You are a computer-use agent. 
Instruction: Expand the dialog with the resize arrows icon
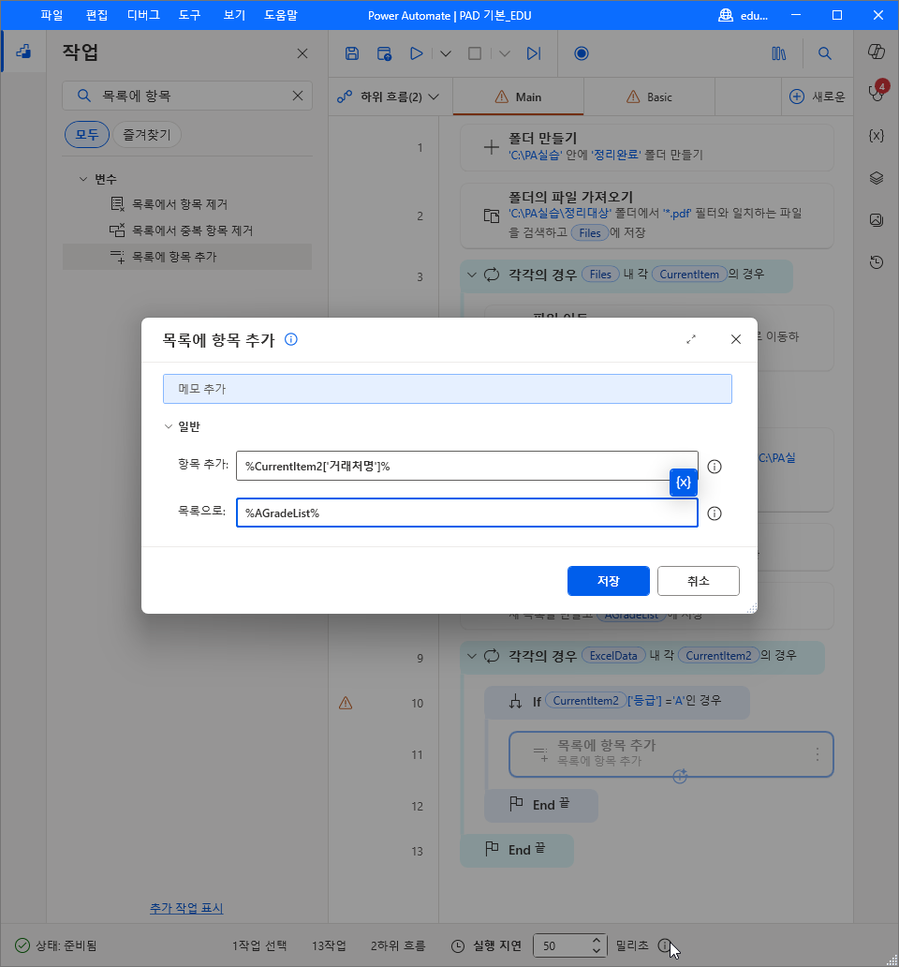click(x=691, y=339)
